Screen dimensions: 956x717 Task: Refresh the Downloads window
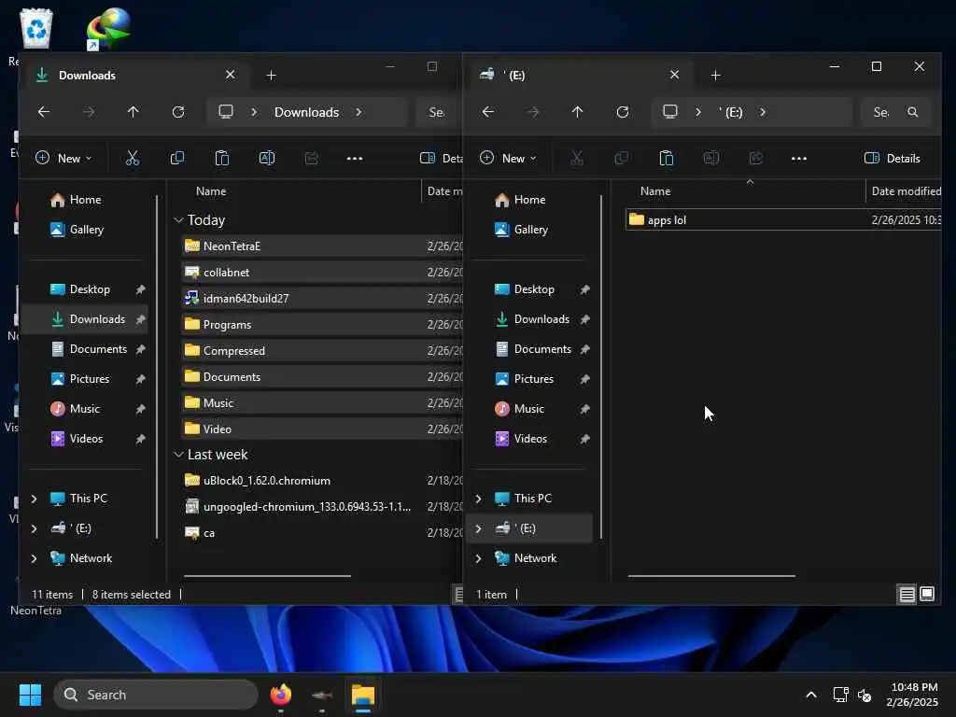178,112
